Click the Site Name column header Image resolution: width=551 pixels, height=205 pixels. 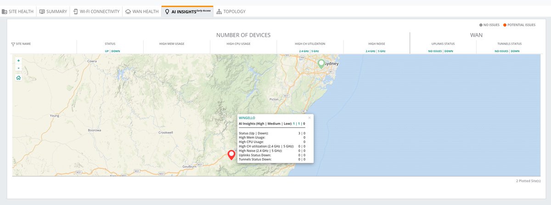[x=23, y=44]
